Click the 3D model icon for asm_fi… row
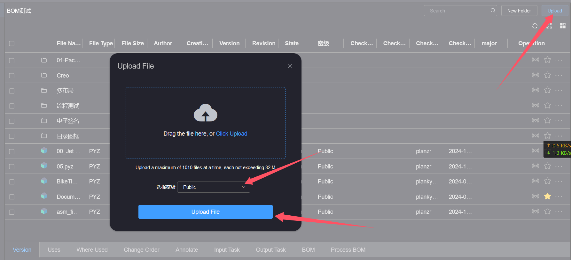 [x=44, y=211]
